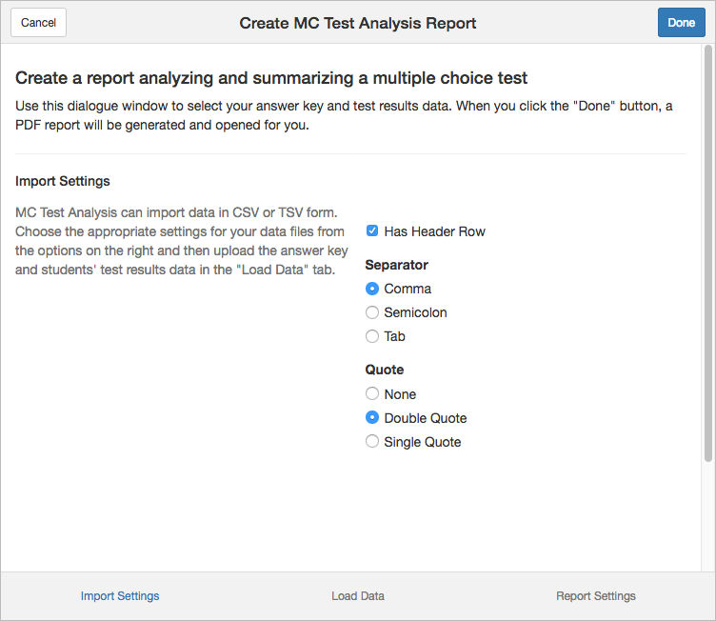Choose the Single Quote option

pos(372,441)
